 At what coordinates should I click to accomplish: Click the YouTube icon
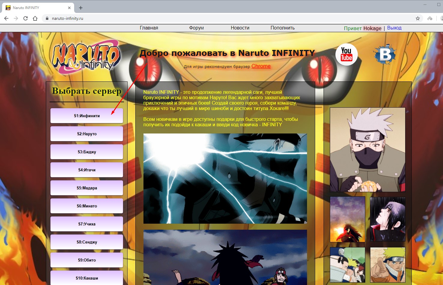point(346,55)
